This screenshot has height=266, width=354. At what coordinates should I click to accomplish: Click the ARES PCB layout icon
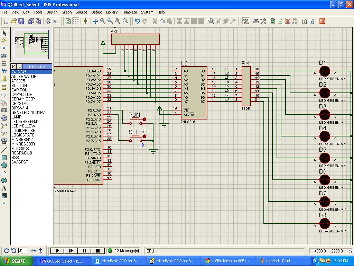point(322,21)
